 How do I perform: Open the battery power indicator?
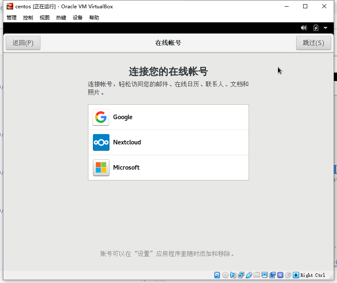coord(316,28)
